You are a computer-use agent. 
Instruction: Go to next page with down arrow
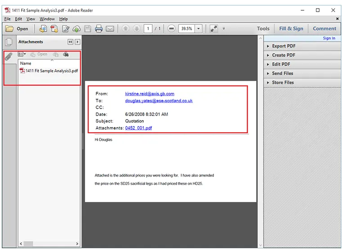point(137,29)
